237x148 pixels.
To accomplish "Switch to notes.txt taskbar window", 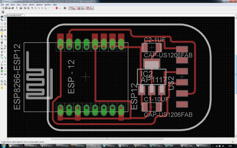I will point(125,146).
